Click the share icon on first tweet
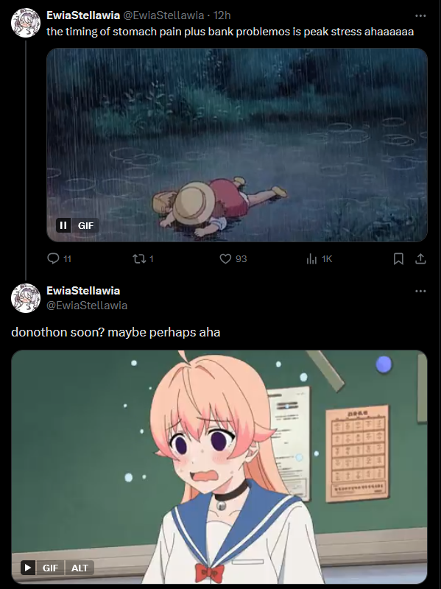Image resolution: width=441 pixels, height=589 pixels. tap(420, 258)
